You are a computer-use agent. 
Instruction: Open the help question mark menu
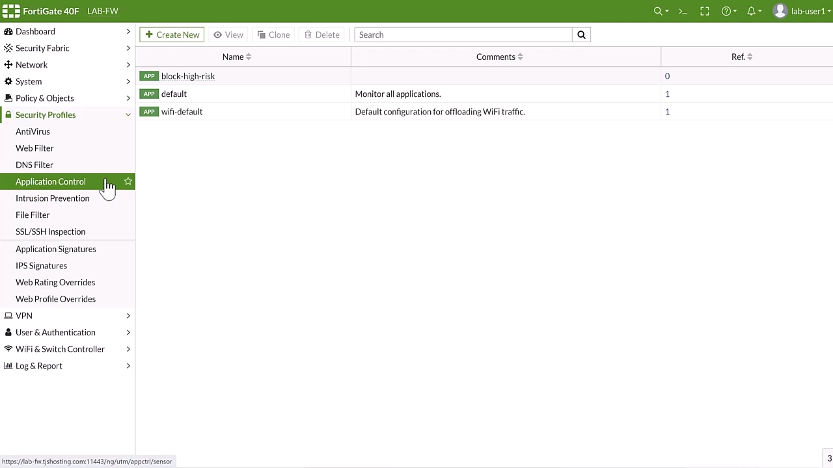728,11
